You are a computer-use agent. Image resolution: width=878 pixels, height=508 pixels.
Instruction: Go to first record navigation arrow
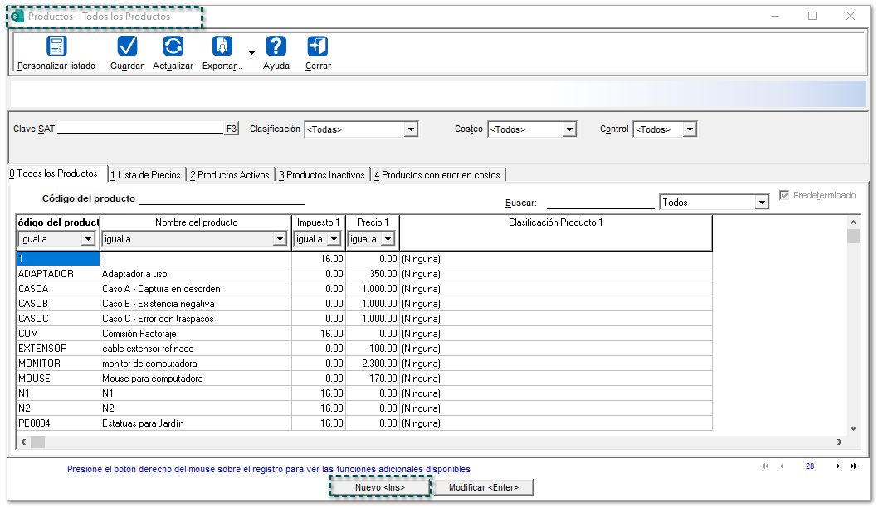coord(764,466)
